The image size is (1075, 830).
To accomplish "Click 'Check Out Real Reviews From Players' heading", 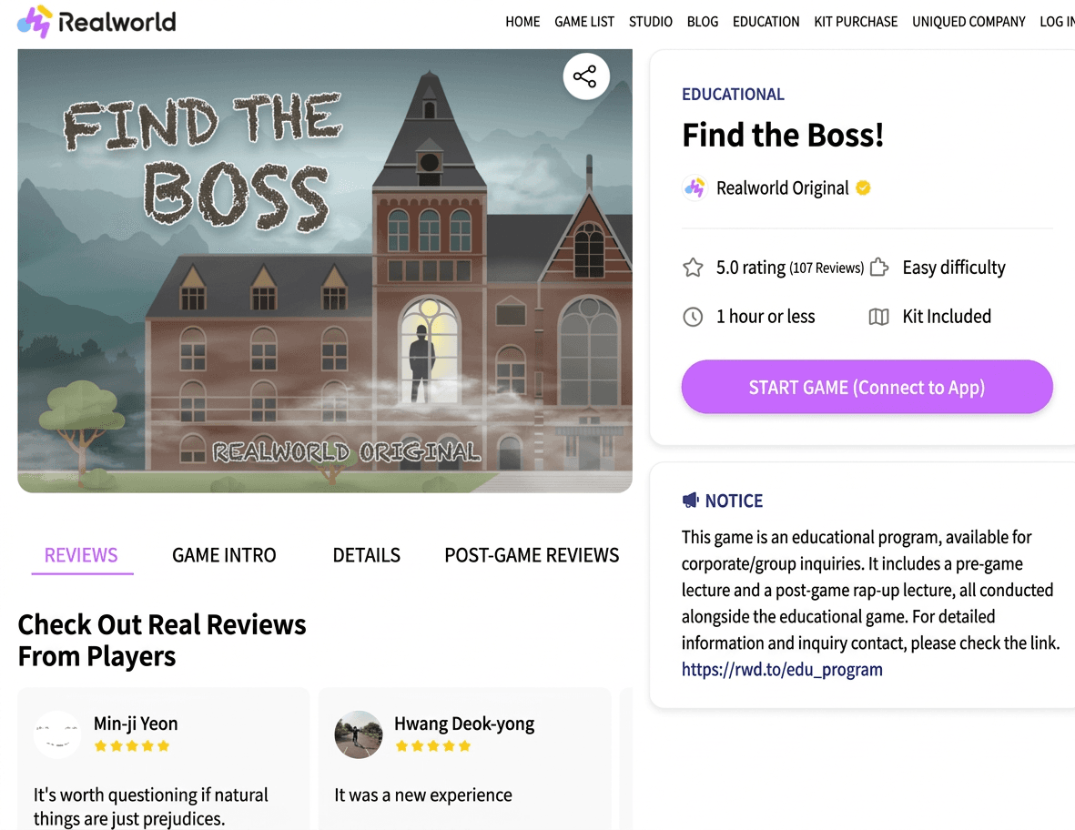I will 162,640.
